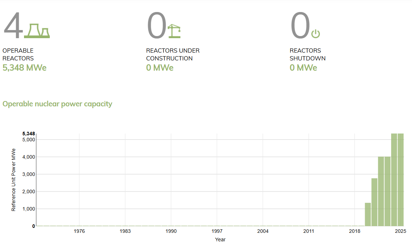Click the construction crane icon
This screenshot has width=412, height=242.
click(174, 31)
